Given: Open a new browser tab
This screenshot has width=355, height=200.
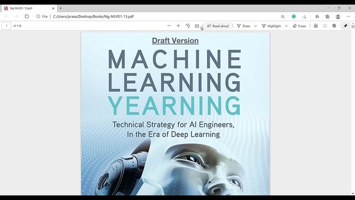Looking at the screenshot, I should (x=60, y=8).
